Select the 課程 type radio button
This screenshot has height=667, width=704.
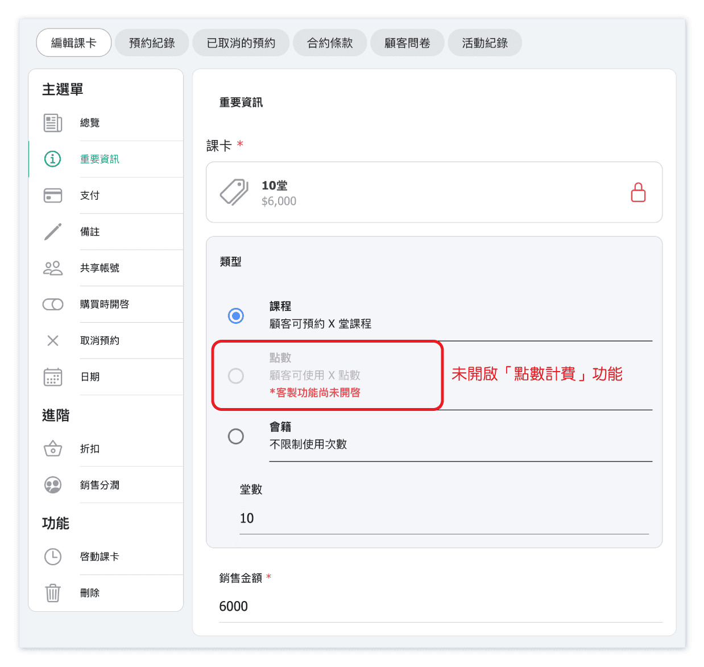(x=236, y=316)
